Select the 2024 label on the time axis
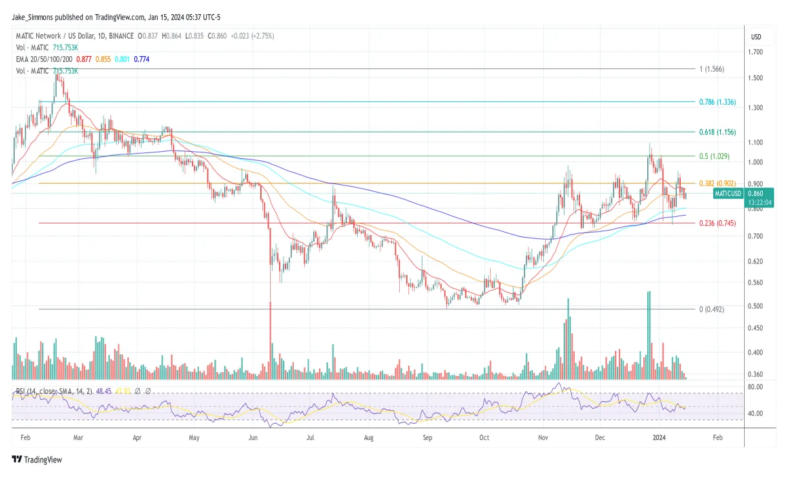Viewport: 788px width, 478px height. pyautogui.click(x=659, y=437)
